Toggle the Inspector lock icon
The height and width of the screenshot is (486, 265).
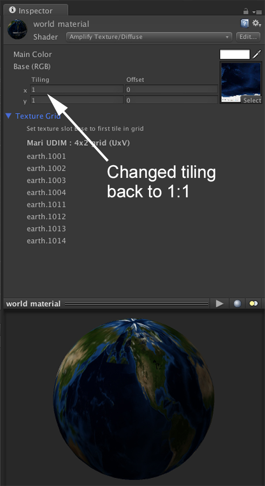click(x=246, y=12)
